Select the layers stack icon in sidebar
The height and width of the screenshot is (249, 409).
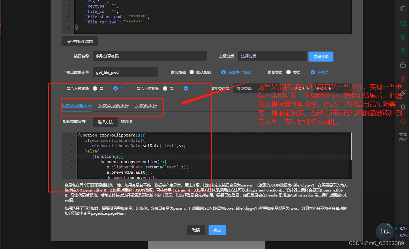coord(403,107)
